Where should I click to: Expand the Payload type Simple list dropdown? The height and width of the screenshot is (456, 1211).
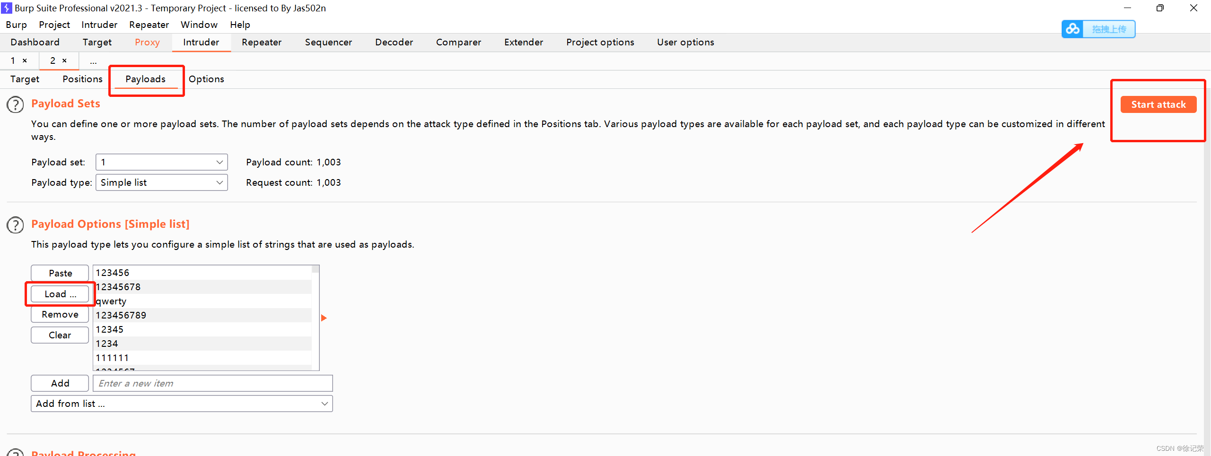coord(161,182)
